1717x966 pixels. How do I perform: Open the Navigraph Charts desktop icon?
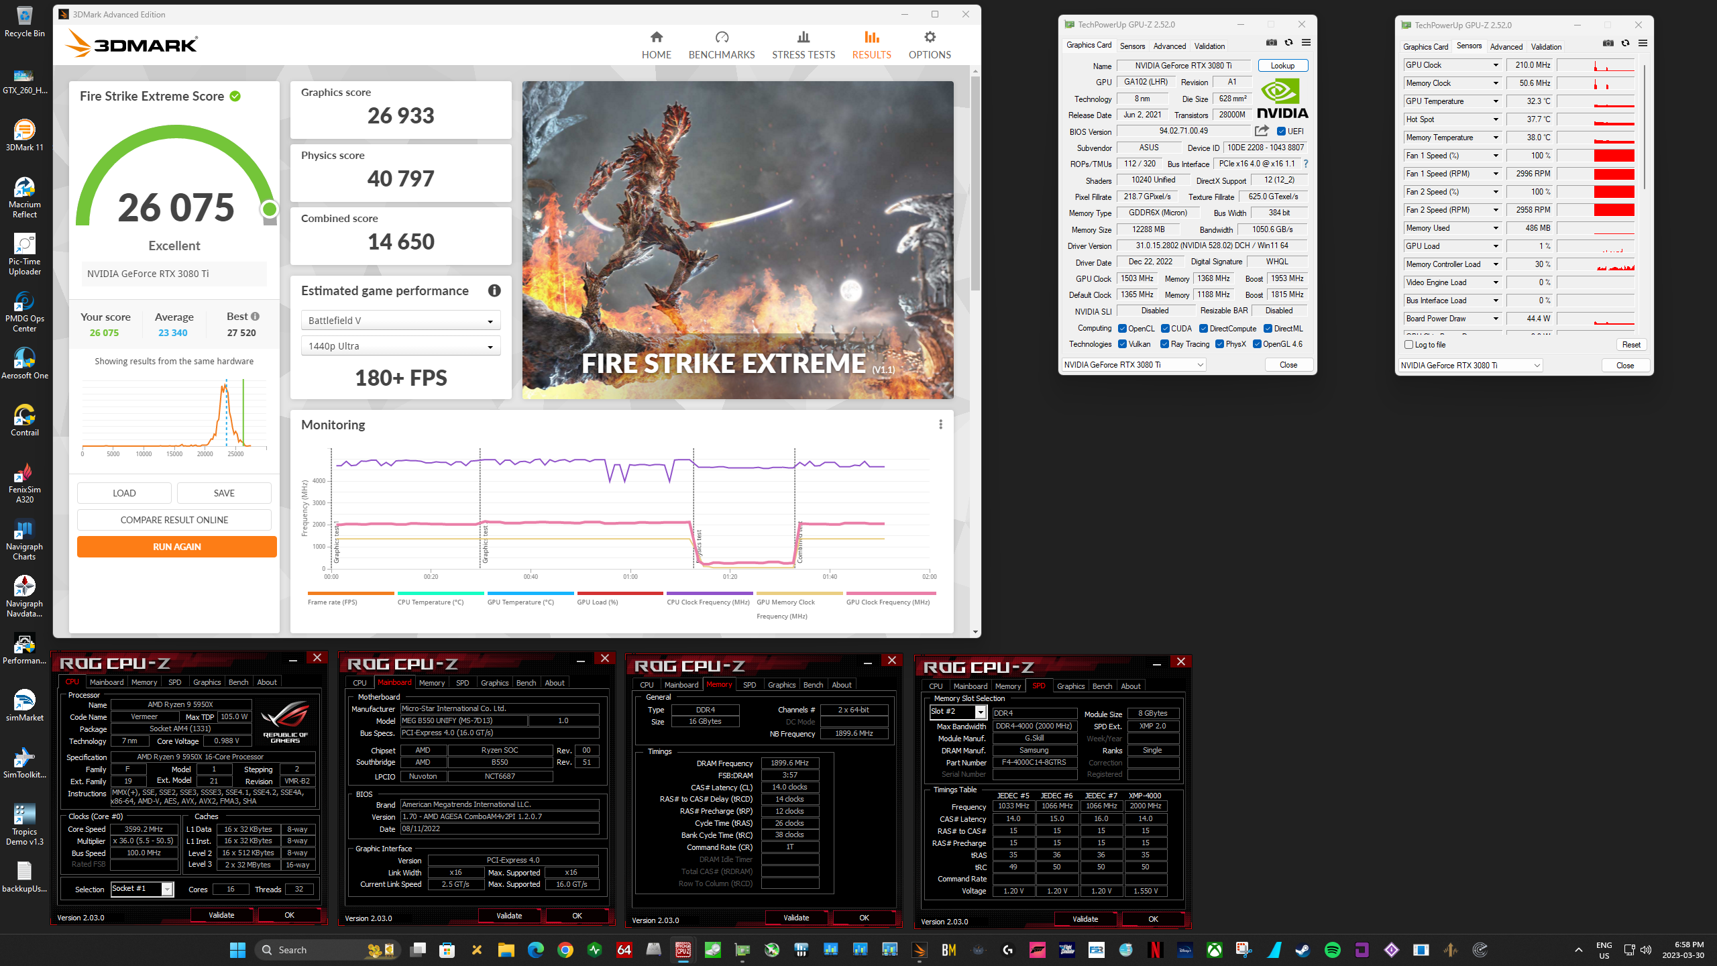coord(25,539)
